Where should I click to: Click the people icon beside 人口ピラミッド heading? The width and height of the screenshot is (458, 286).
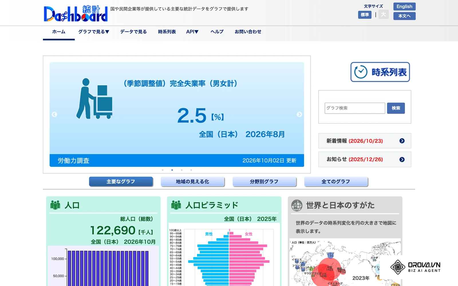tap(176, 205)
